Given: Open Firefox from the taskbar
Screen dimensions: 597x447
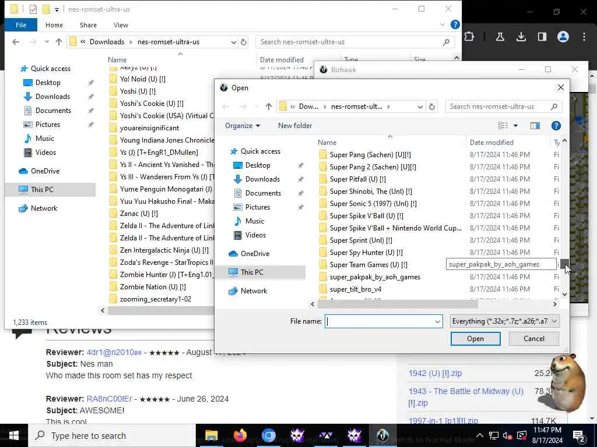Looking at the screenshot, I should (x=240, y=435).
